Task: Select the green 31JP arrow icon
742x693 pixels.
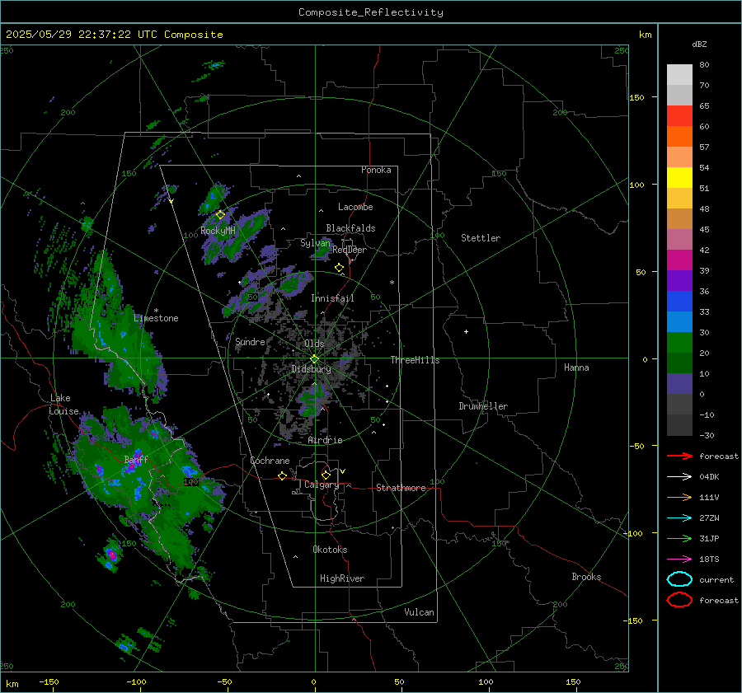Action: coord(679,538)
